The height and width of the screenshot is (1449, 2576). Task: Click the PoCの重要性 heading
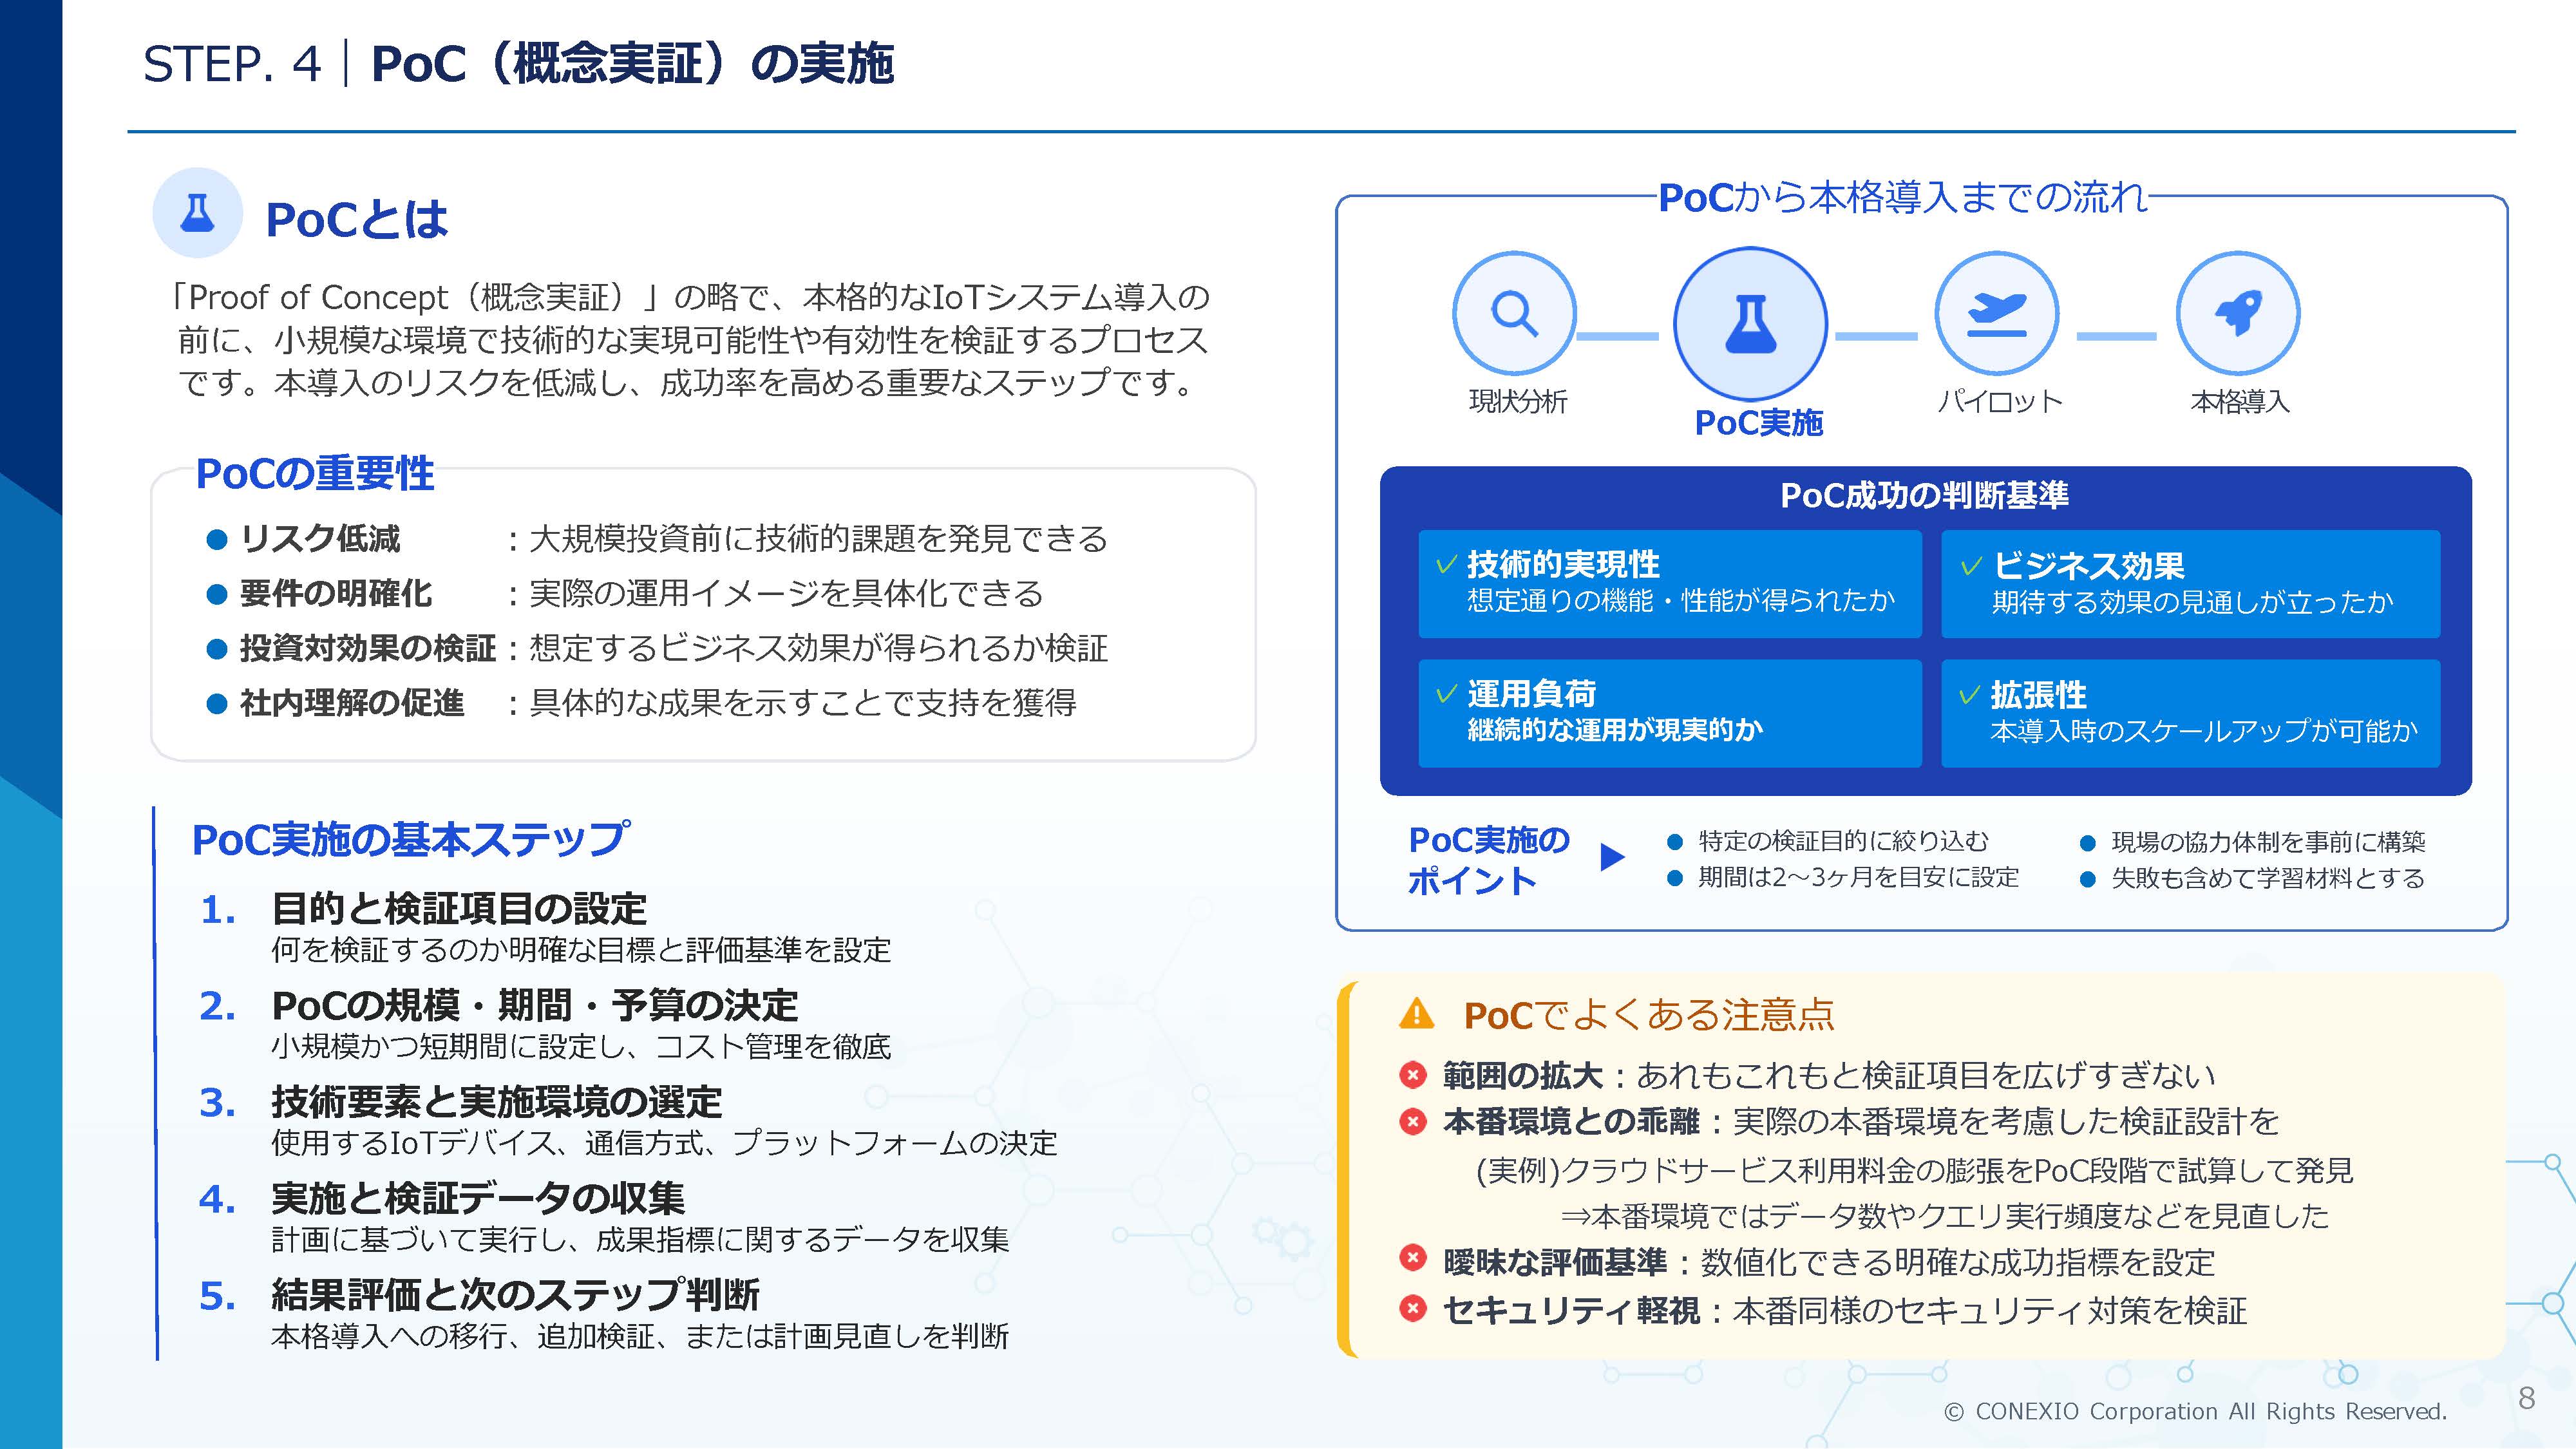(315, 473)
